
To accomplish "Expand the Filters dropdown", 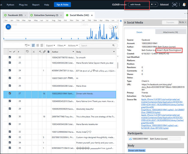I will 62,46.
